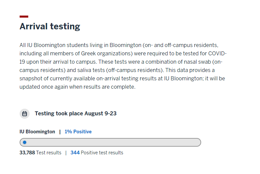The image size is (260, 174).
Task: Click "Greek organizations" phrase in paragraph
Action: coord(107,54)
